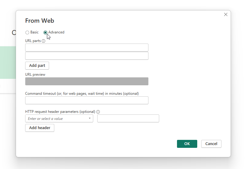Click the 'Enter or select a value' combo box
This screenshot has height=169, width=246.
coord(57,118)
